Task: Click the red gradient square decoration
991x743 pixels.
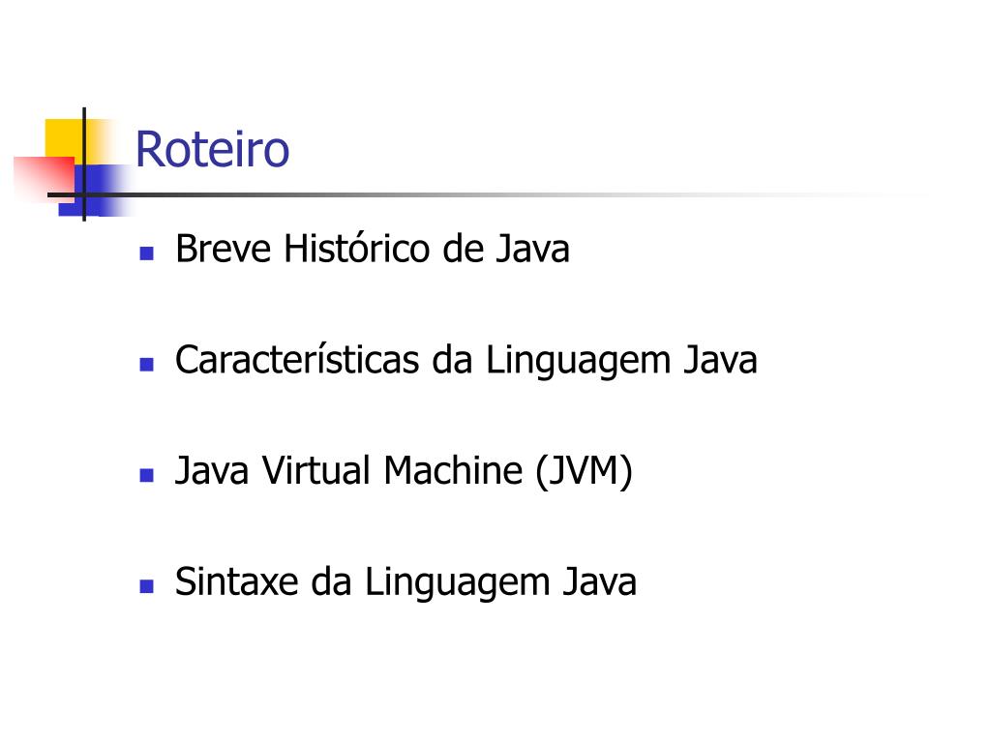Action: coord(45,180)
